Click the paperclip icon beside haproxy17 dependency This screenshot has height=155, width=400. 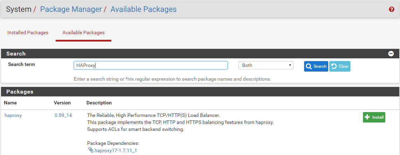pos(91,150)
